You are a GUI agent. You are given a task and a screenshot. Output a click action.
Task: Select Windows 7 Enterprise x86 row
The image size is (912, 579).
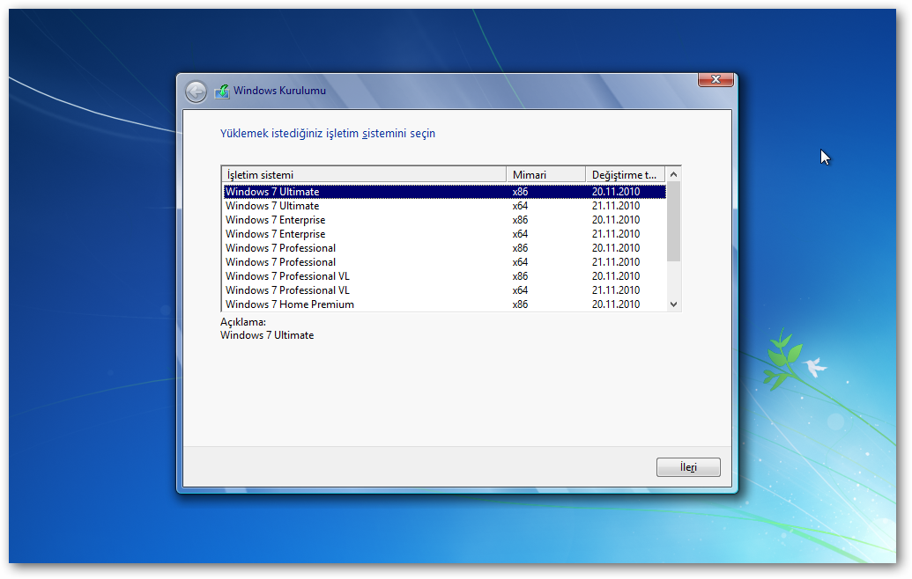tap(445, 220)
